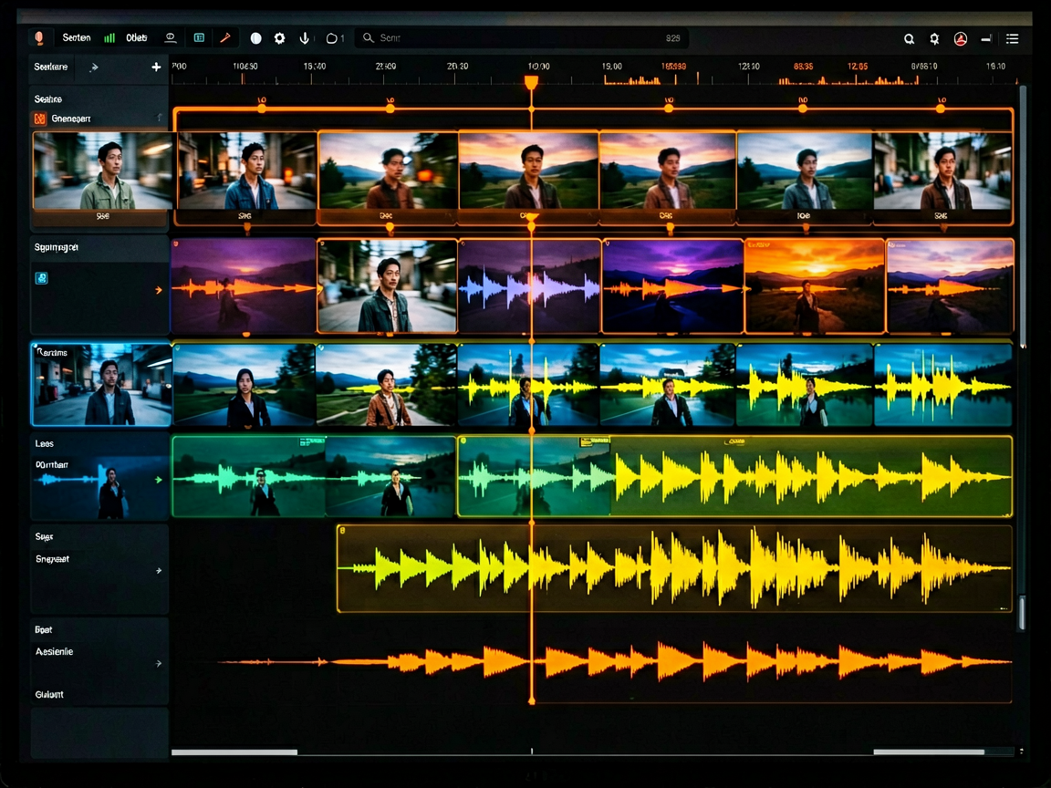Click the blue square icon in the second track header
The image size is (1051, 788).
[x=41, y=278]
